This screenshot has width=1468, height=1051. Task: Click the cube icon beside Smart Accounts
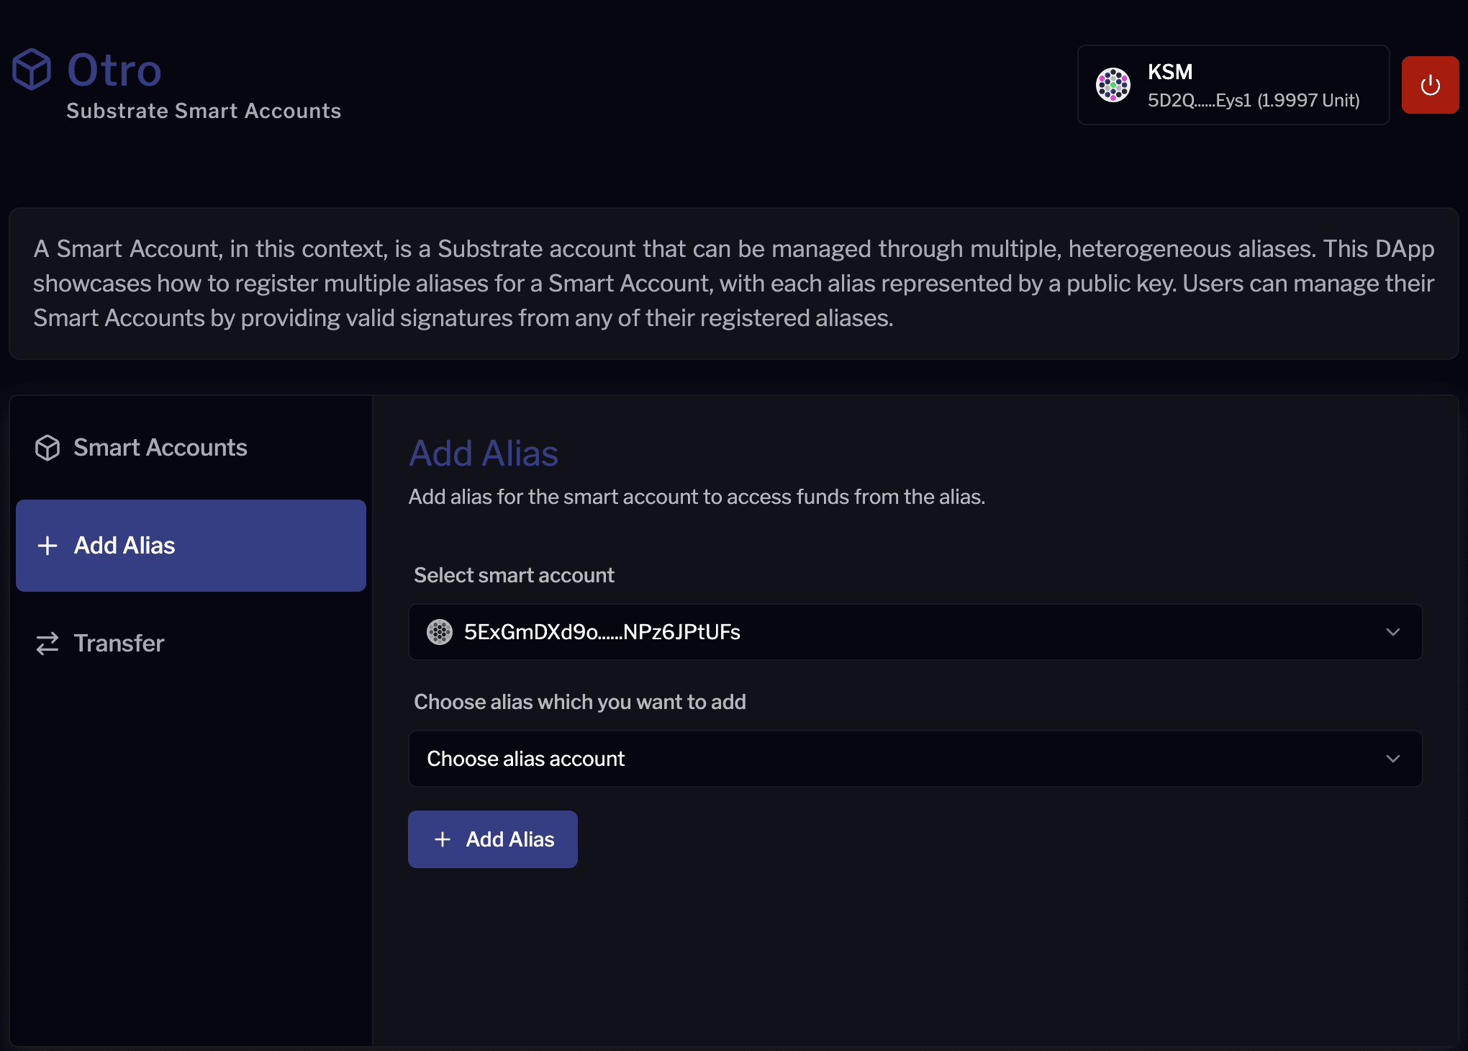tap(47, 448)
